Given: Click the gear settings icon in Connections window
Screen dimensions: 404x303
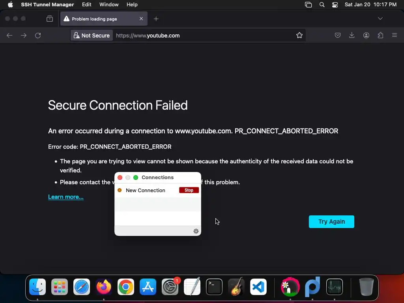Looking at the screenshot, I should [196, 231].
